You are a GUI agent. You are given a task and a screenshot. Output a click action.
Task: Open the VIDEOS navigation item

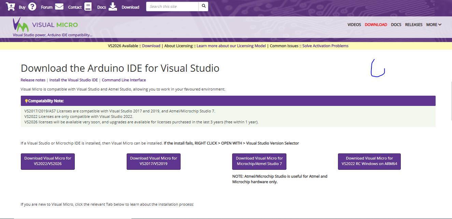[354, 25]
